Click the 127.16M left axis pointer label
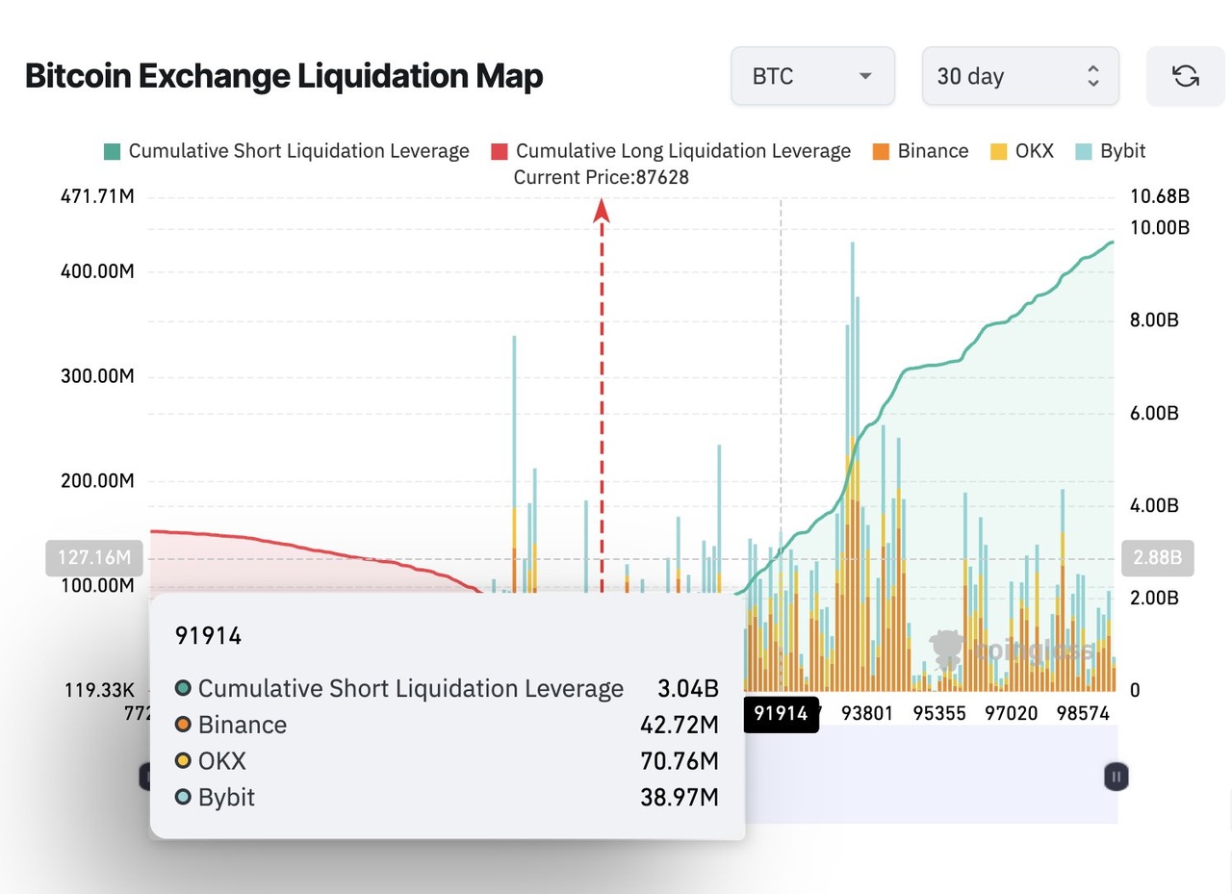 tap(93, 558)
